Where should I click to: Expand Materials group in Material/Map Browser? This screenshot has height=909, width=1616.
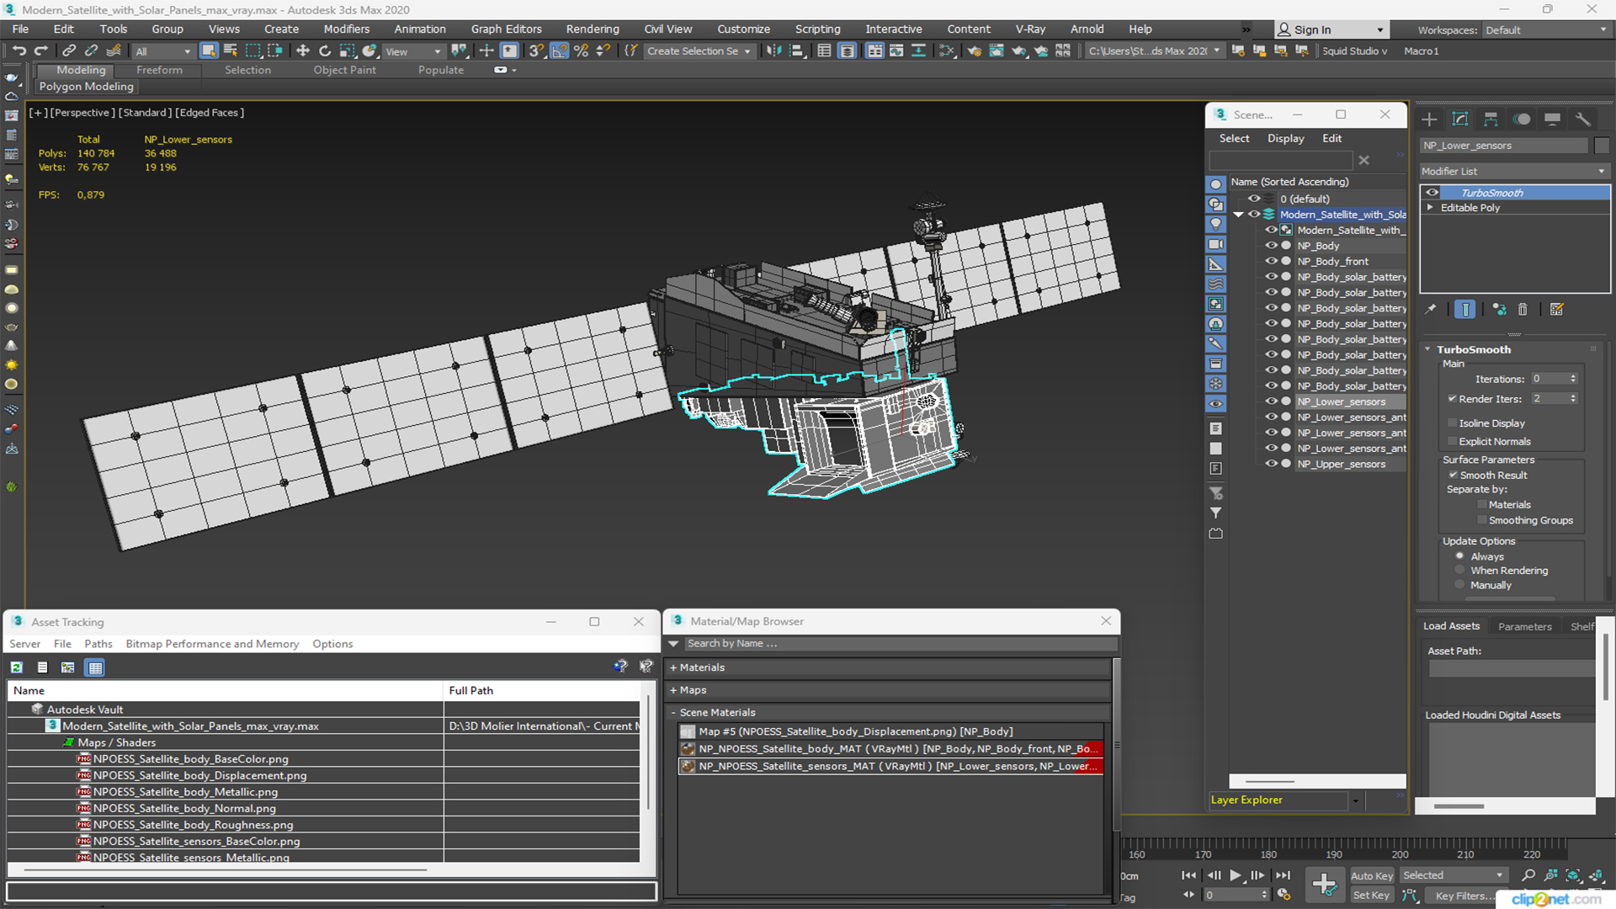click(673, 667)
